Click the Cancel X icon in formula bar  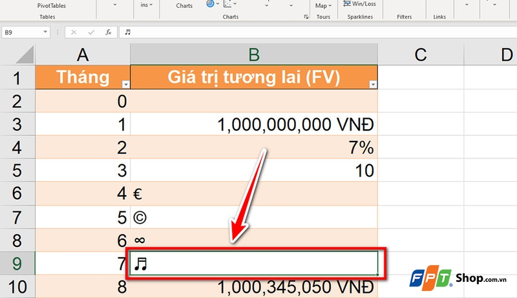tap(74, 32)
